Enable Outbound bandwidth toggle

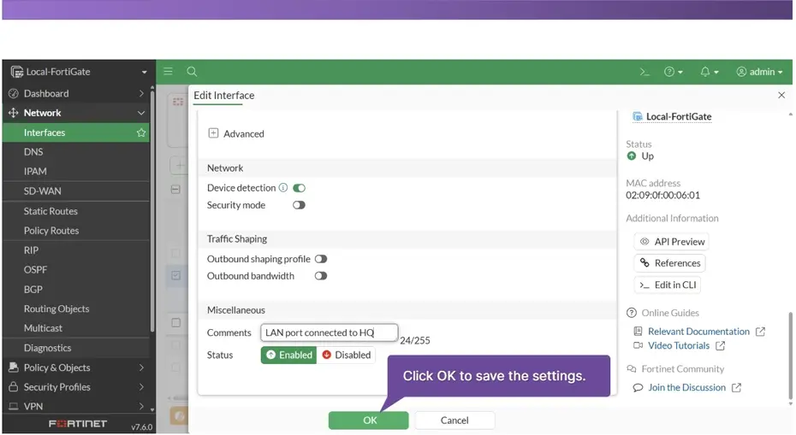click(x=321, y=276)
